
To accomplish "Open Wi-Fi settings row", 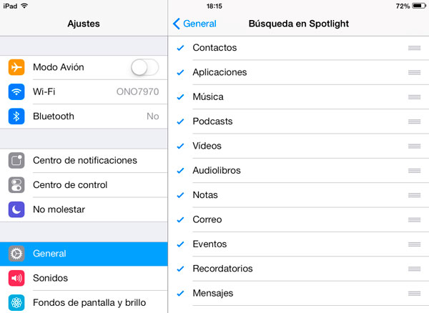I will click(x=84, y=92).
